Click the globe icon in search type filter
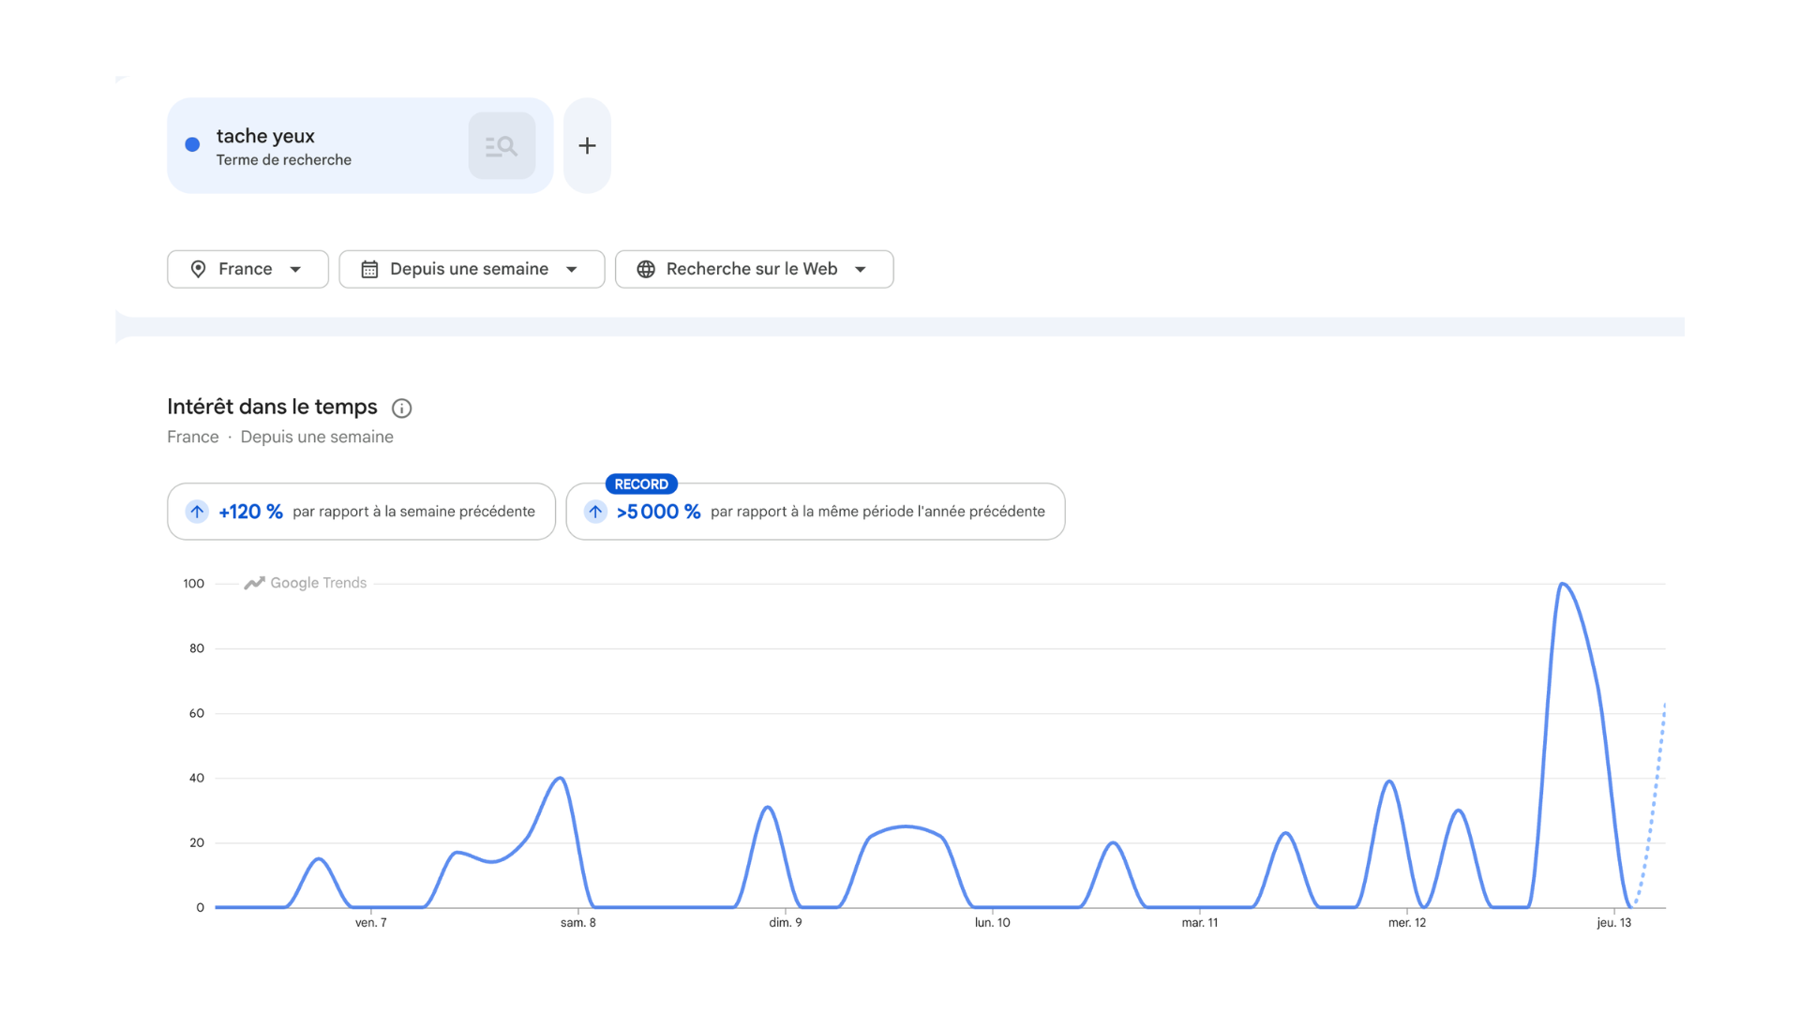This screenshot has height=1012, width=1800. pyautogui.click(x=646, y=269)
